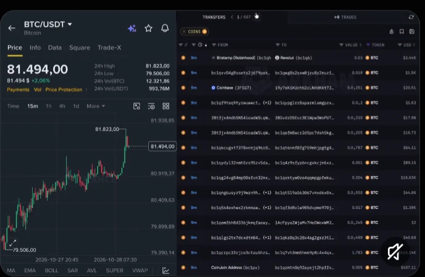The height and width of the screenshot is (277, 425).
Task: Save the transfers filter with disk icon
Action: tap(412, 32)
